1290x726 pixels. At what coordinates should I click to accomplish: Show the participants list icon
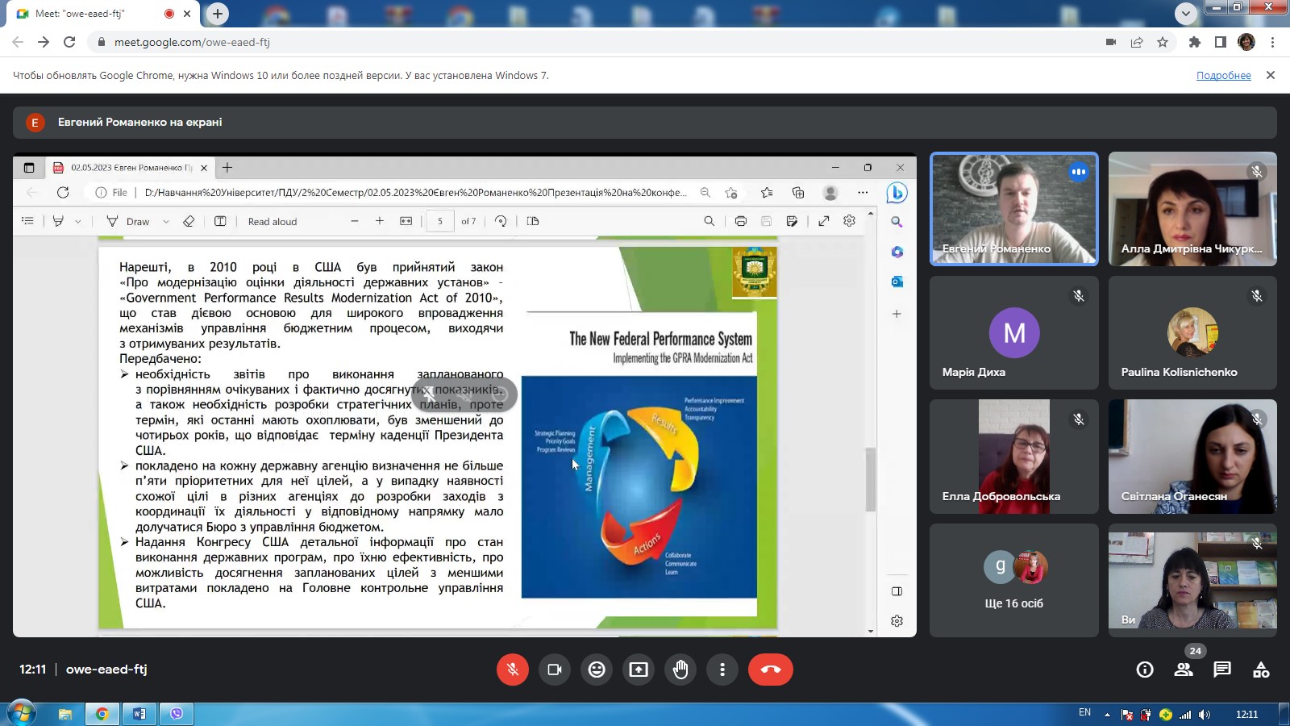pyautogui.click(x=1184, y=670)
